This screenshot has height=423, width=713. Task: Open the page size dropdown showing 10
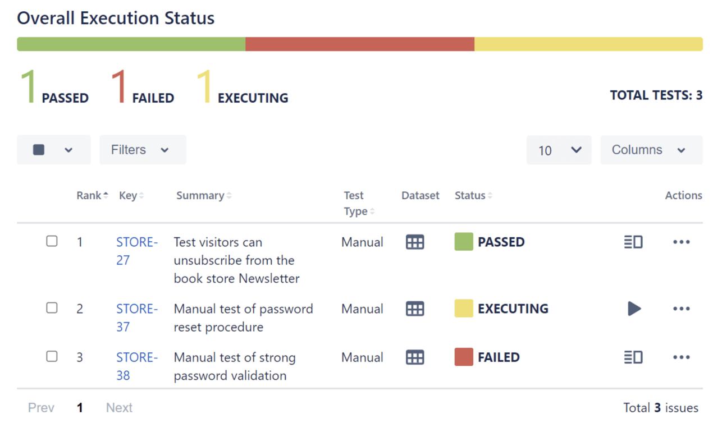559,150
